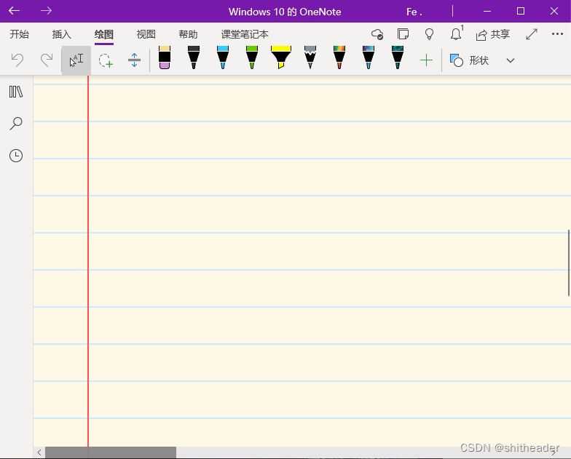Select the galaxy ink pen
Image resolution: width=571 pixels, height=459 pixels.
coord(369,57)
